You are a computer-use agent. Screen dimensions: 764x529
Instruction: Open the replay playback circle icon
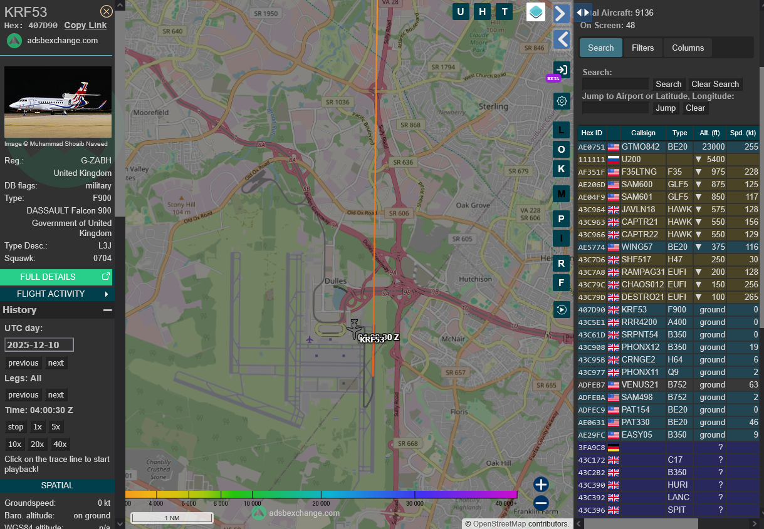(562, 309)
